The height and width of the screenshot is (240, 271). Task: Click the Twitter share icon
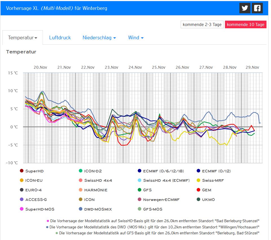point(244,8)
